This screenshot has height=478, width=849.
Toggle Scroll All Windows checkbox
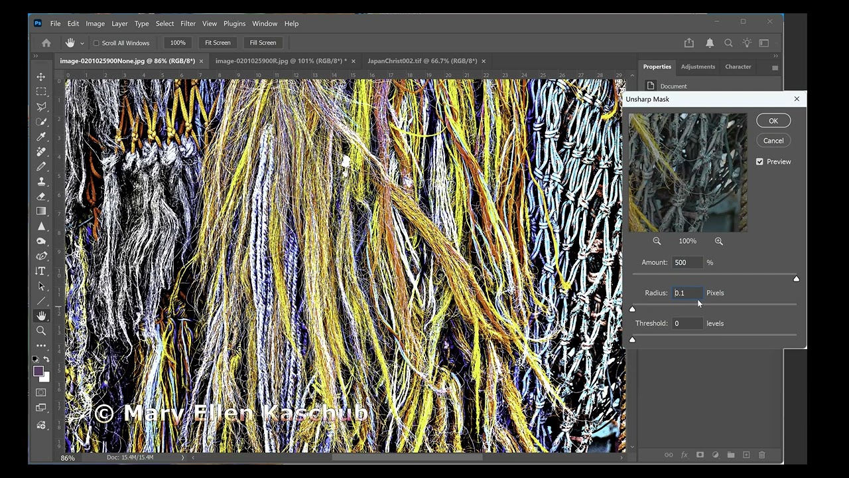pos(96,43)
